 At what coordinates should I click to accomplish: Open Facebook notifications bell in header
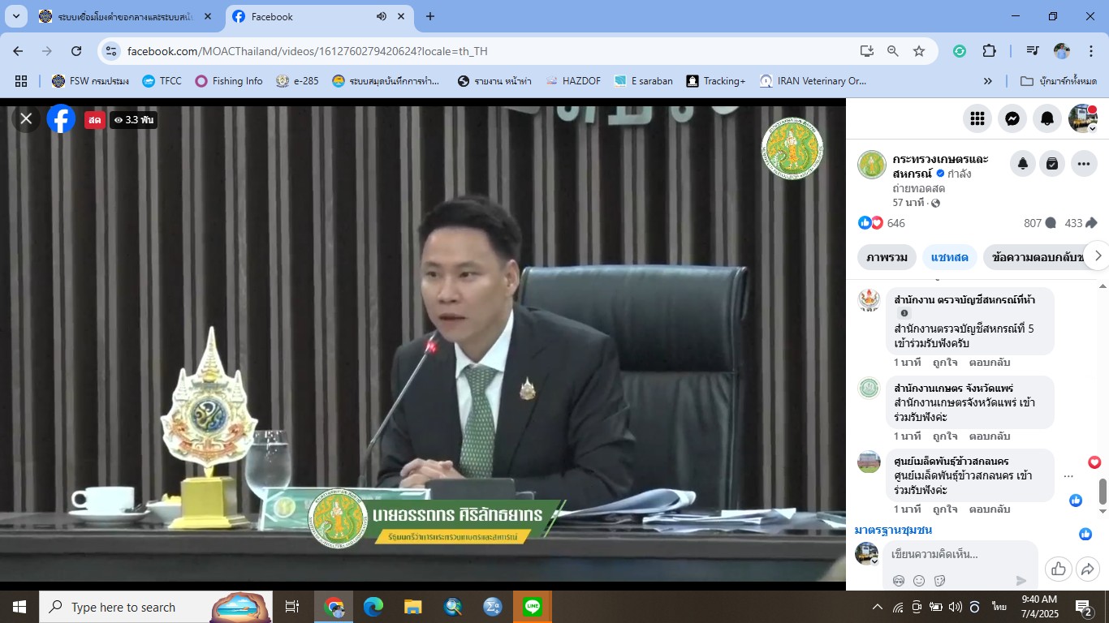point(1047,118)
